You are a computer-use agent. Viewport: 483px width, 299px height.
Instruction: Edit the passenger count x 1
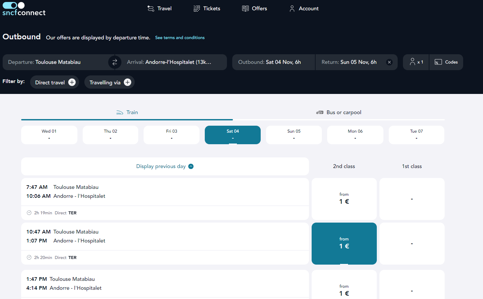pyautogui.click(x=416, y=62)
